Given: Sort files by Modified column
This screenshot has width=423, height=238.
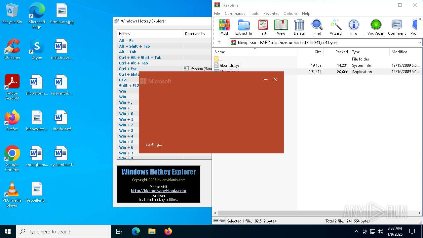Looking at the screenshot, I should 406,52.
